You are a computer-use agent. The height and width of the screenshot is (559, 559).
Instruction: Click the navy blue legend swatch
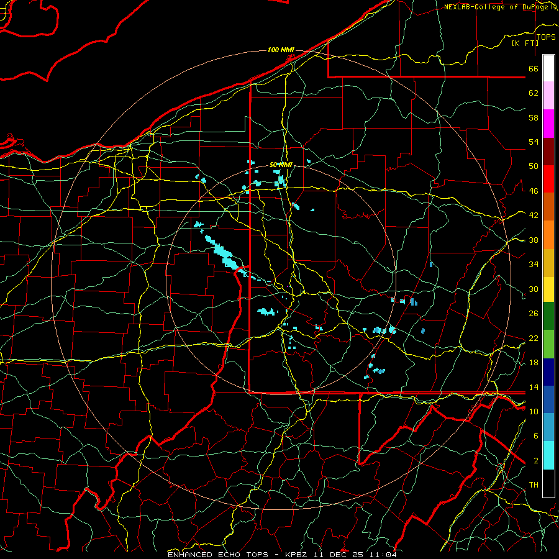coord(548,372)
